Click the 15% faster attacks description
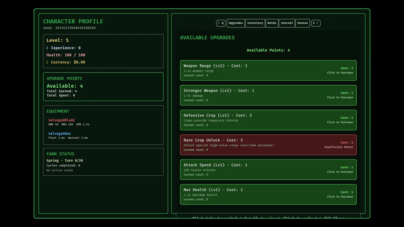This screenshot has height=227, width=404. pos(199,170)
